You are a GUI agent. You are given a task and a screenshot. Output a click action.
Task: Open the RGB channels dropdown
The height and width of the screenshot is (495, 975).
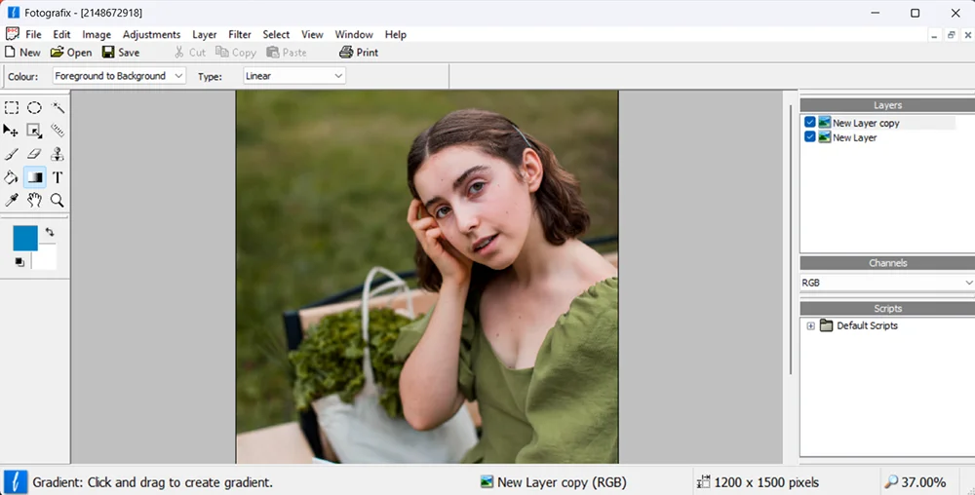pyautogui.click(x=886, y=283)
